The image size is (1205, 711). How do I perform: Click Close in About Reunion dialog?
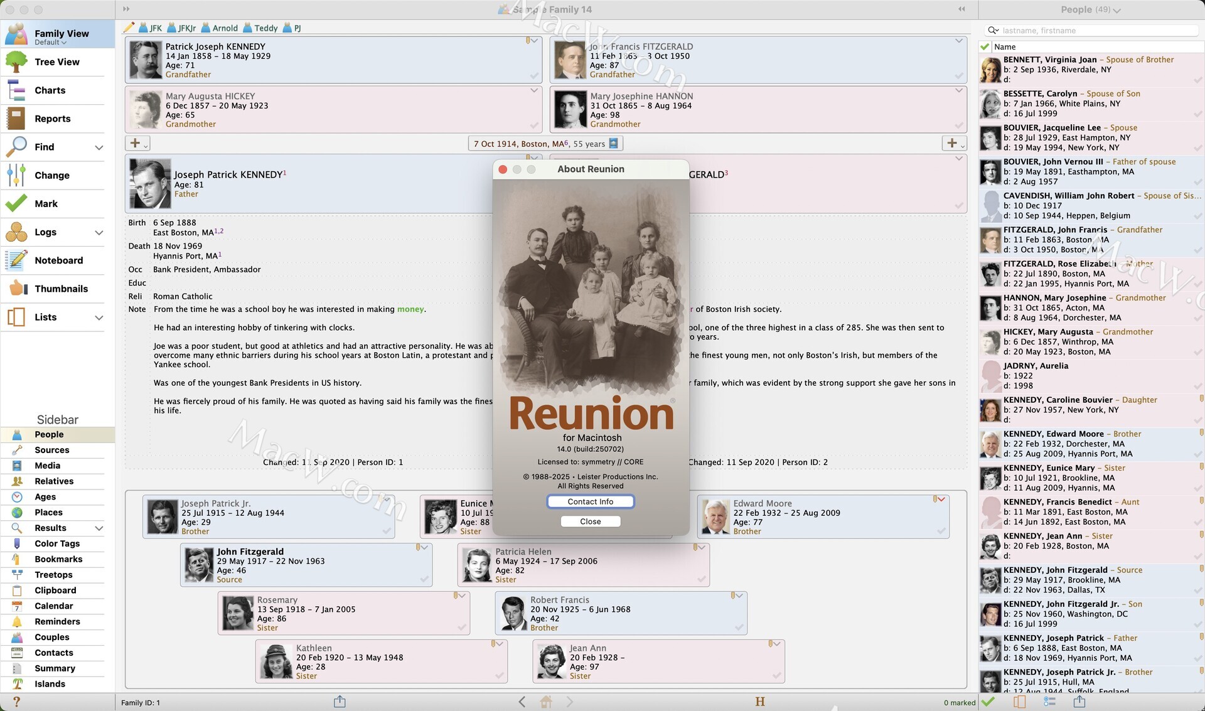(x=591, y=521)
